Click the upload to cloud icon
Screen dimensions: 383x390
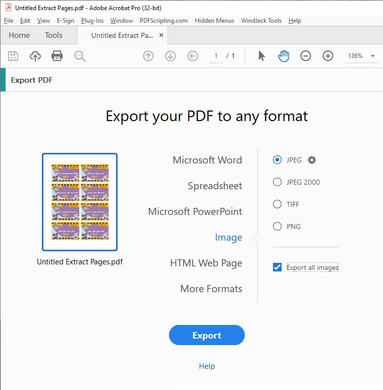[x=35, y=56]
